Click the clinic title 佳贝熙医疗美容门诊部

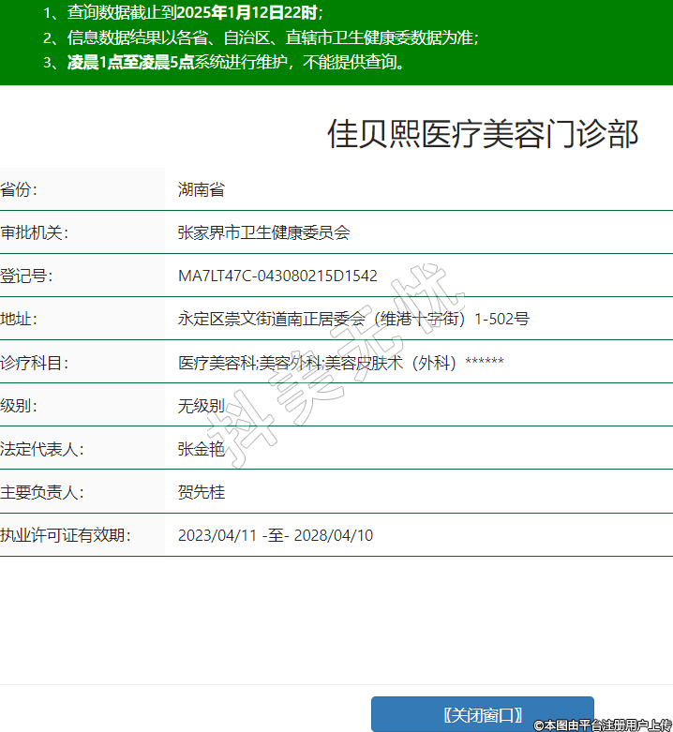tap(482, 135)
